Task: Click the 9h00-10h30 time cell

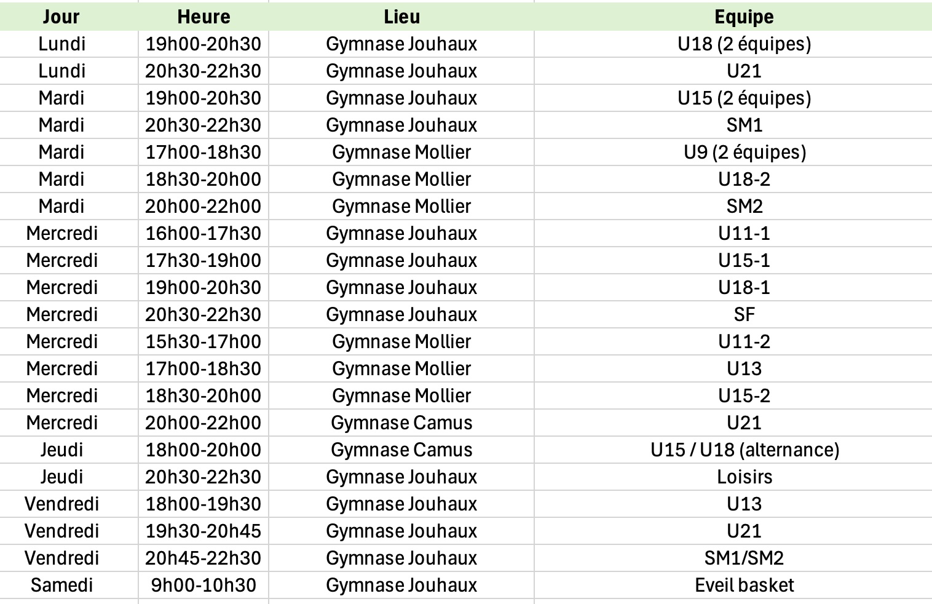Action: [x=203, y=585]
